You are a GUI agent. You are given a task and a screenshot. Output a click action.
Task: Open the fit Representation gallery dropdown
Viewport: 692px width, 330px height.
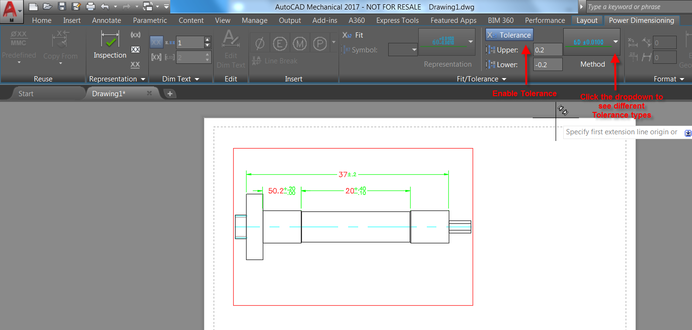[x=471, y=42]
